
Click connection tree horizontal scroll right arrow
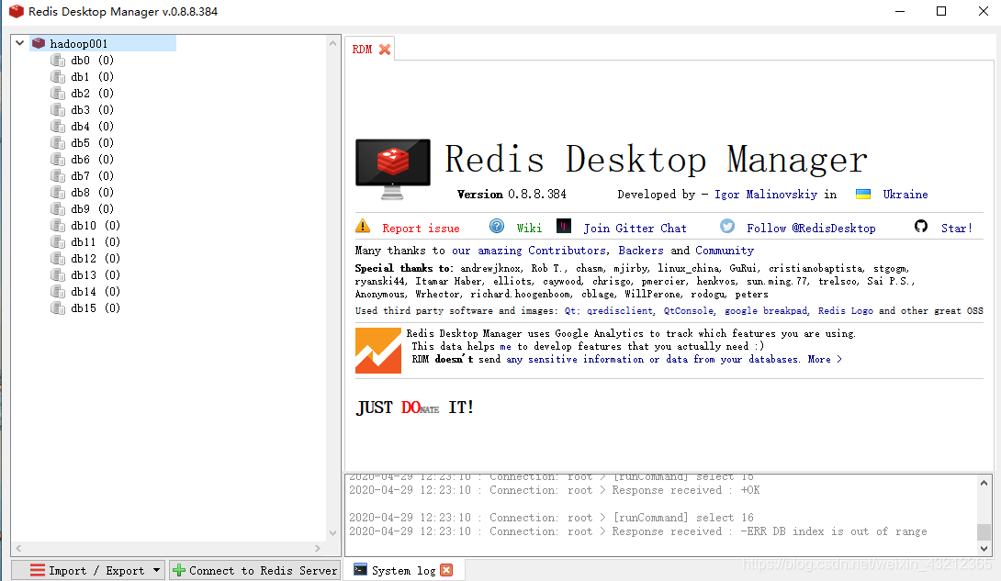[x=318, y=549]
